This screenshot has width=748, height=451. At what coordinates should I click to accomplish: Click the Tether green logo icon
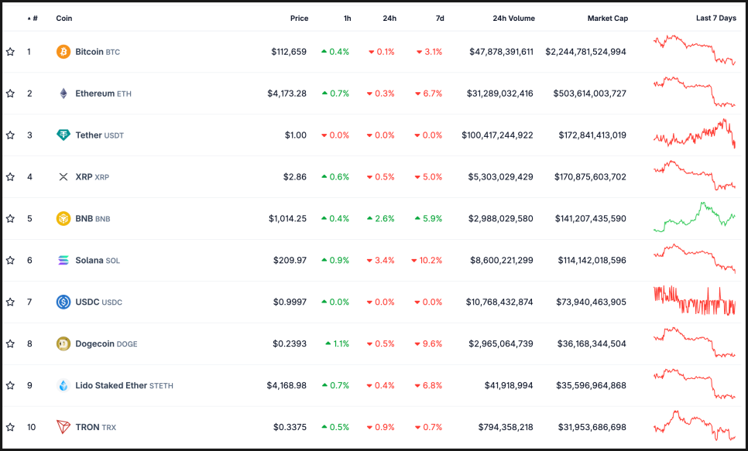click(63, 135)
